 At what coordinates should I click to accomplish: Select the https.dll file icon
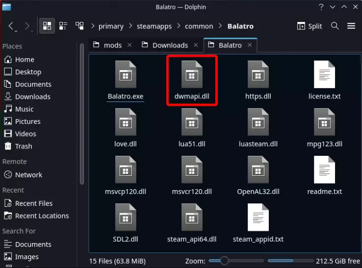click(x=258, y=74)
